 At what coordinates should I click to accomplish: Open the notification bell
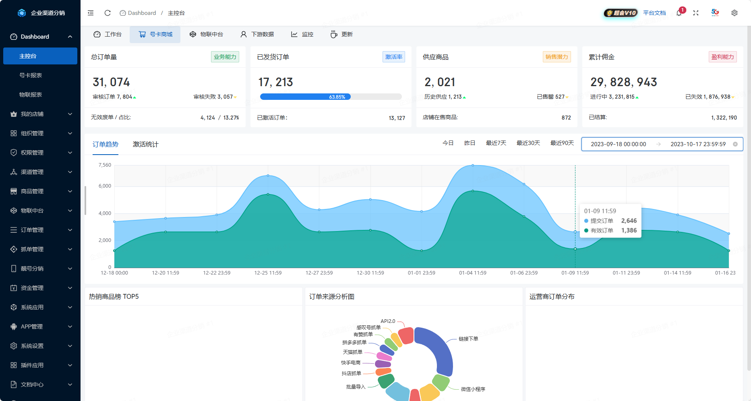tap(679, 13)
